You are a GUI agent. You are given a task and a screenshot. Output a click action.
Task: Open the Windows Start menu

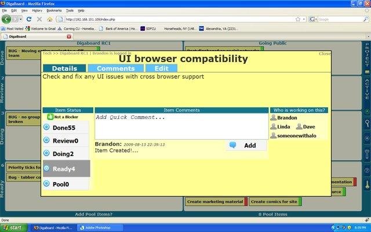(14, 228)
